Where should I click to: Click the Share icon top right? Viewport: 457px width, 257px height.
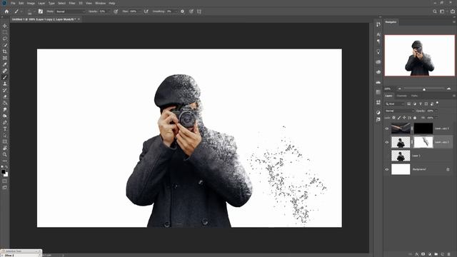453,11
